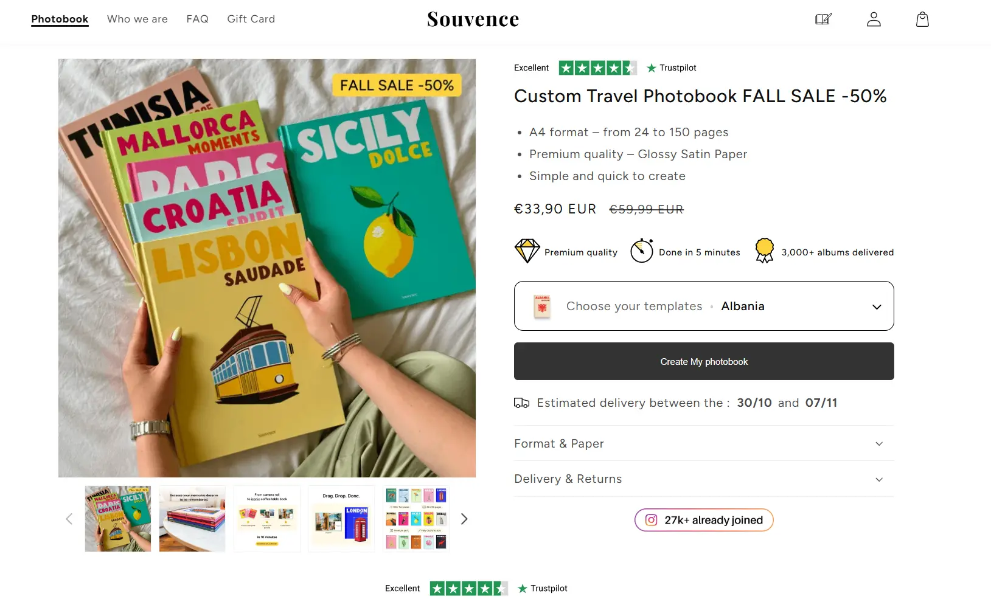Expand the Delivery & Returns section
The height and width of the screenshot is (613, 991).
[703, 479]
